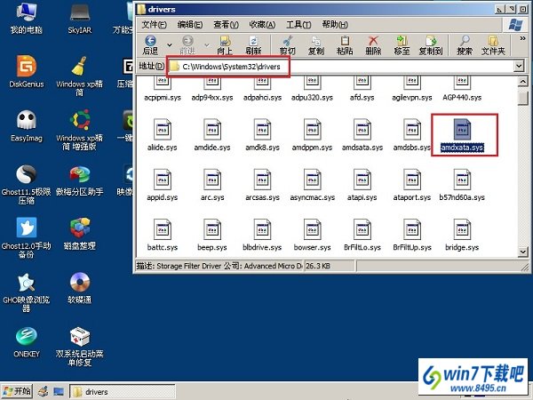The height and width of the screenshot is (400, 533).
Task: Select the aliide.sys file
Action: tap(163, 135)
